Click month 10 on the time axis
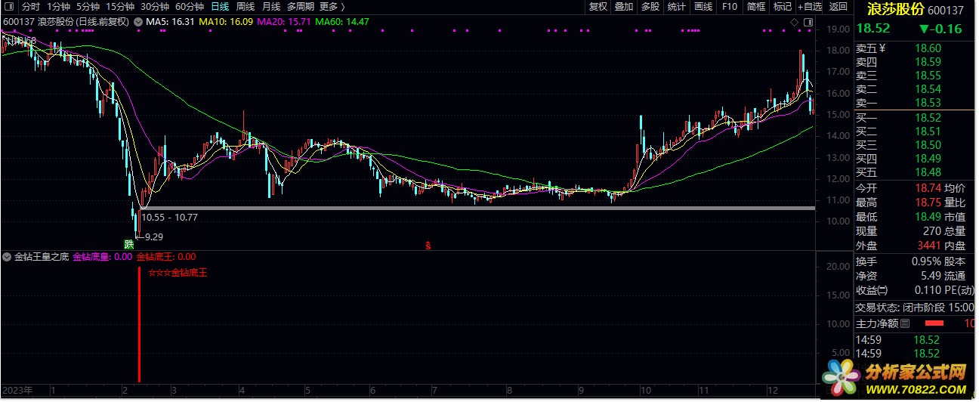This screenshot has height=402, width=979. (645, 391)
